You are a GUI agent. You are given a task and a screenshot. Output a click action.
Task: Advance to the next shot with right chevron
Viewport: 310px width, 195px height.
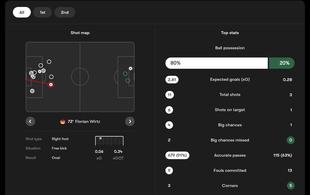[130, 121]
